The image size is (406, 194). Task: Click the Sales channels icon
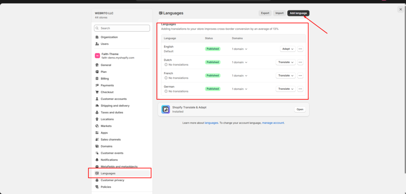pyautogui.click(x=97, y=139)
